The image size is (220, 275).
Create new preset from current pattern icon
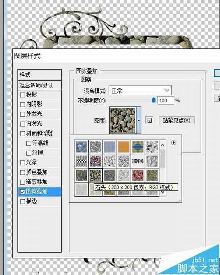pyautogui.click(x=149, y=120)
